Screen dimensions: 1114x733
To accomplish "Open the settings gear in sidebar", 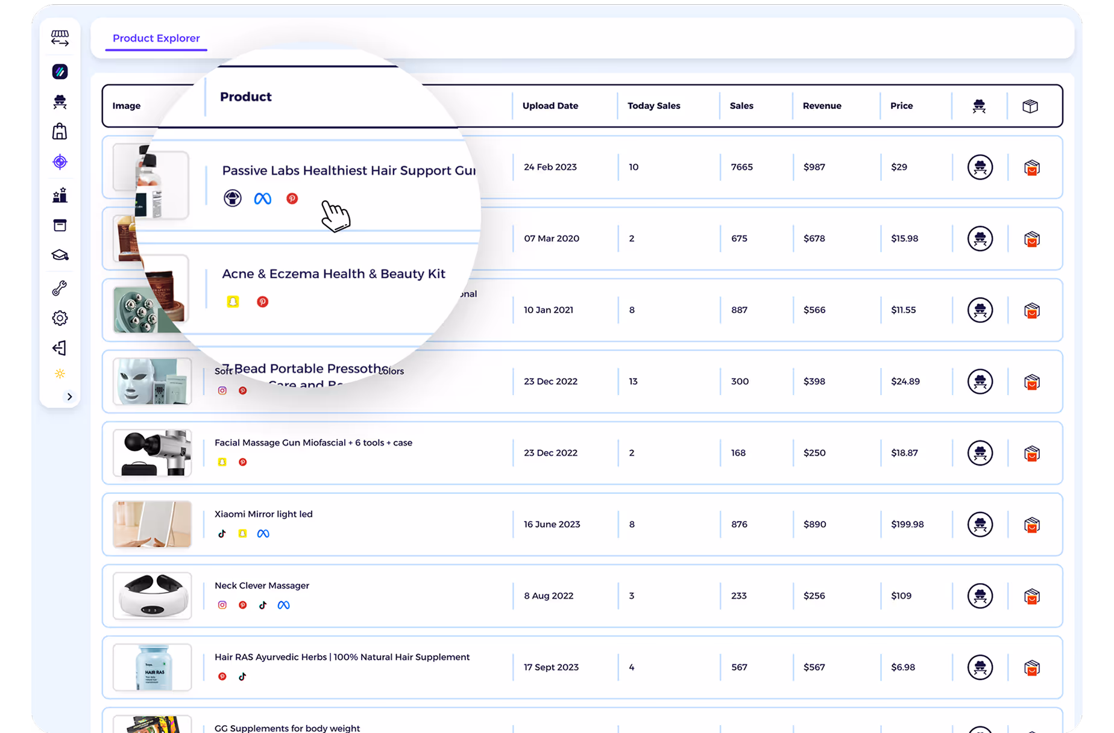I will (60, 318).
